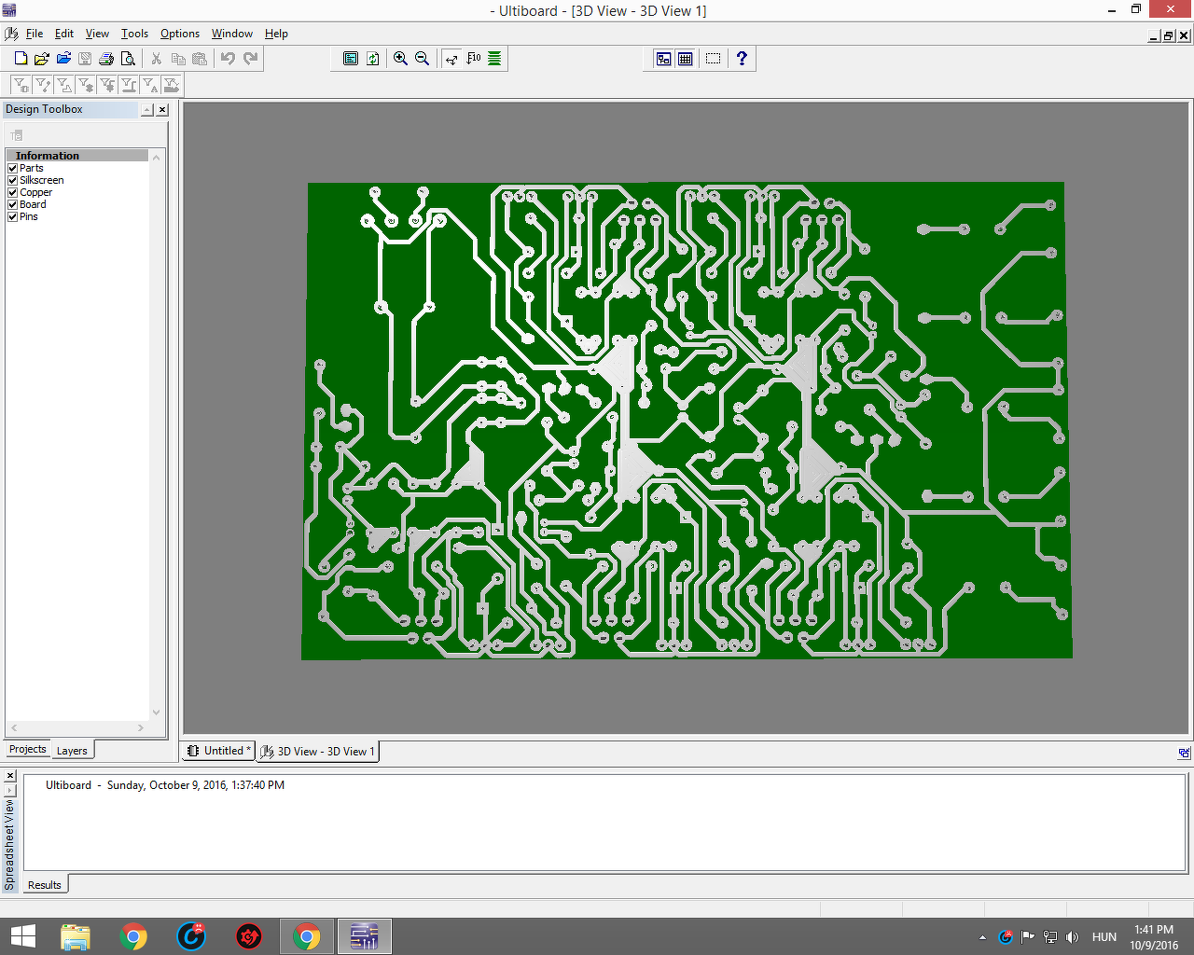Image resolution: width=1194 pixels, height=955 pixels.
Task: Click the HUN language indicator
Action: click(1104, 937)
